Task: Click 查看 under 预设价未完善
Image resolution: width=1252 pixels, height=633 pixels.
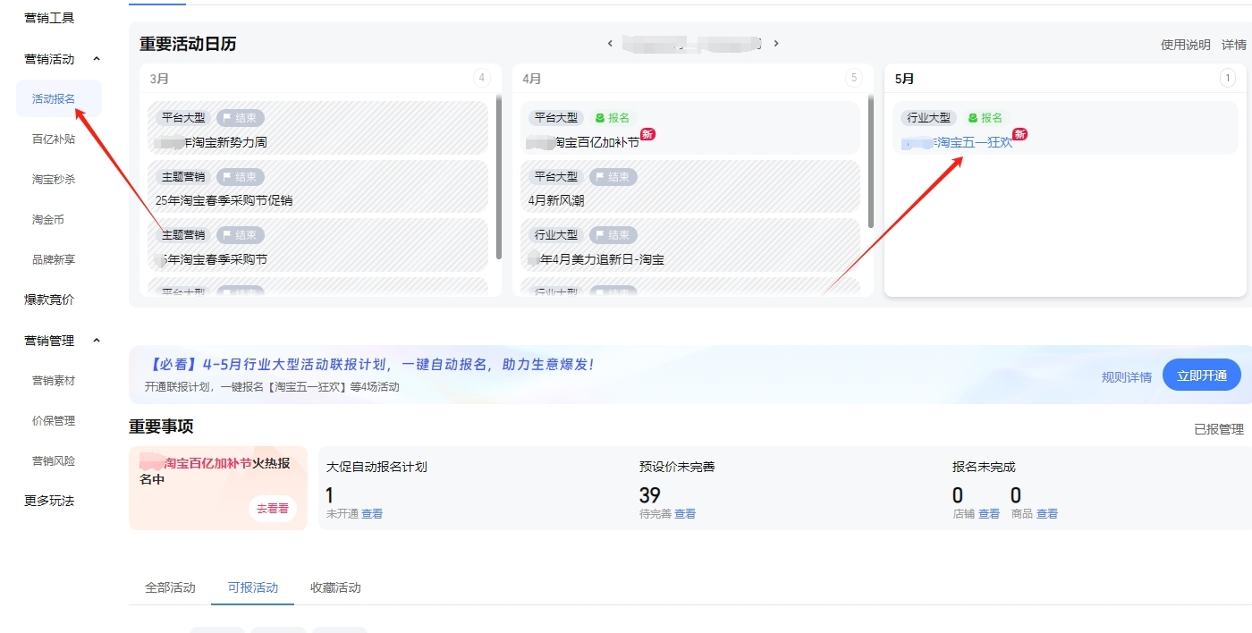Action: (x=685, y=514)
